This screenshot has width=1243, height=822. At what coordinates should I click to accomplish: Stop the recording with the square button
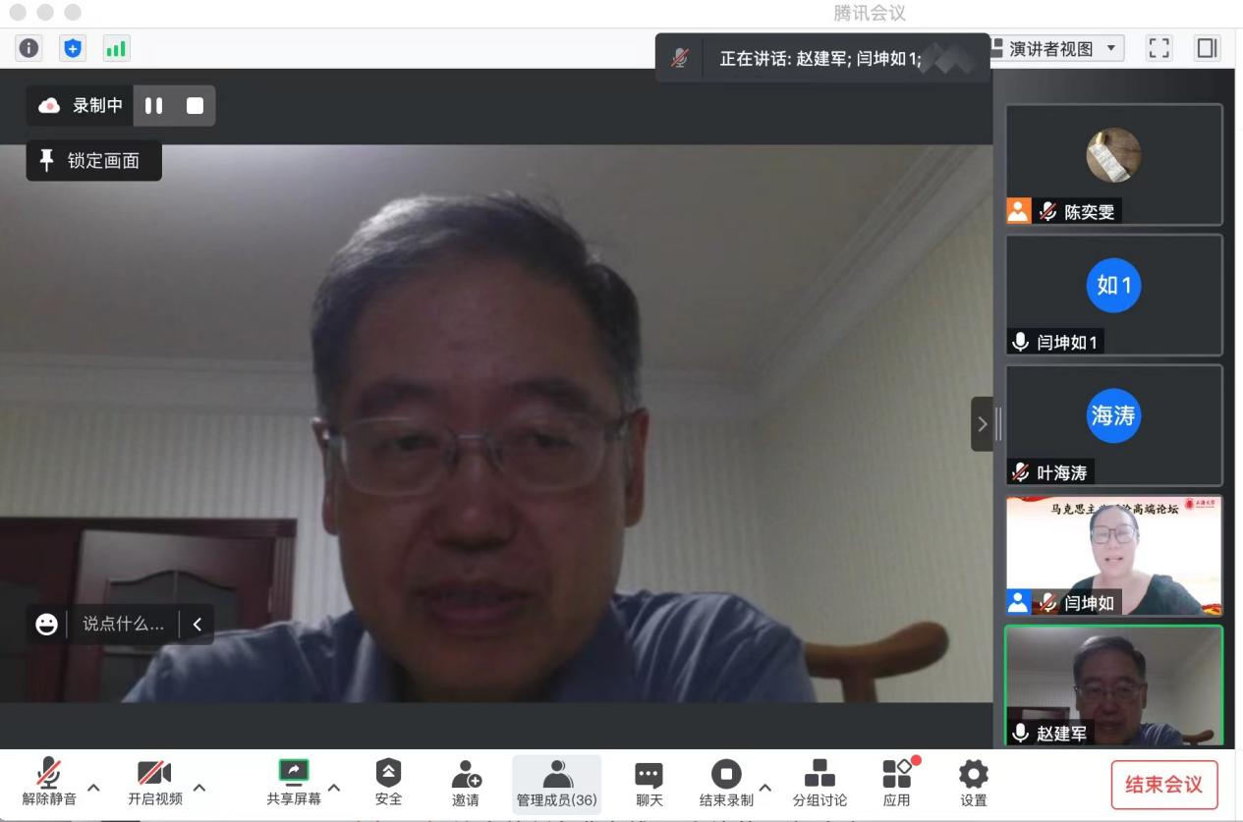tap(195, 106)
